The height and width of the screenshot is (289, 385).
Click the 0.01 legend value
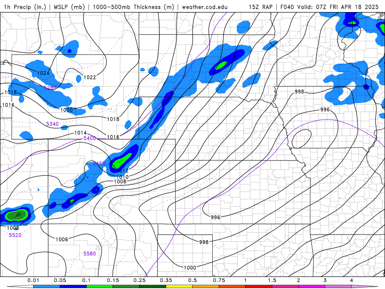[33, 280]
